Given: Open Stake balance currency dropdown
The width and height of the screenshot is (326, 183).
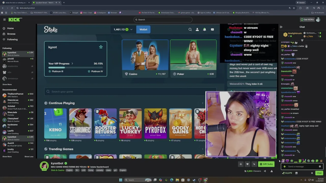Looking at the screenshot, I should 131,29.
